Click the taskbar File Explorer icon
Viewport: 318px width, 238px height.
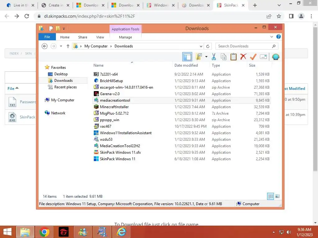click(x=25, y=232)
